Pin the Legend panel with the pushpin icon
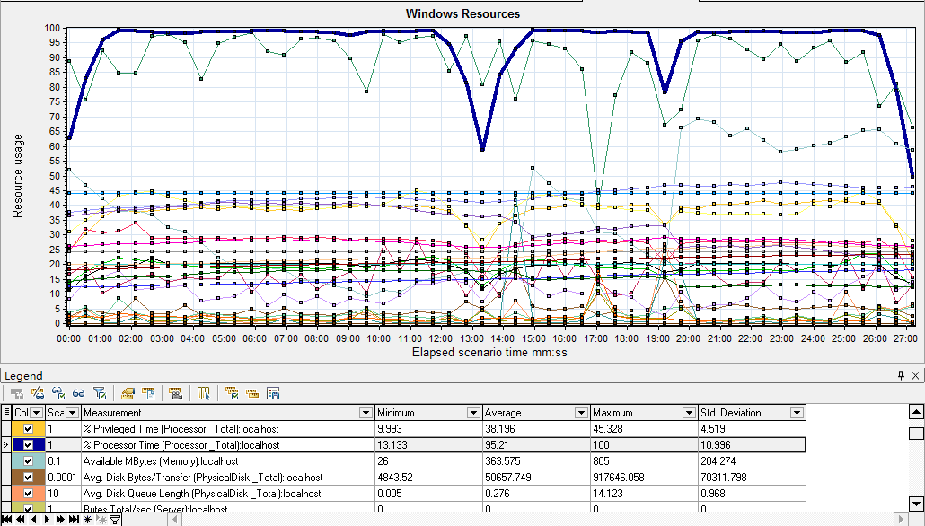 pyautogui.click(x=901, y=375)
